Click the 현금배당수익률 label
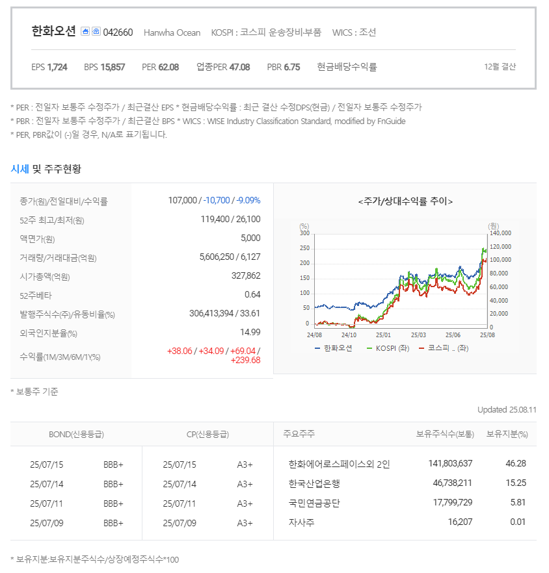Screen dimensions: 549x573 (347, 68)
